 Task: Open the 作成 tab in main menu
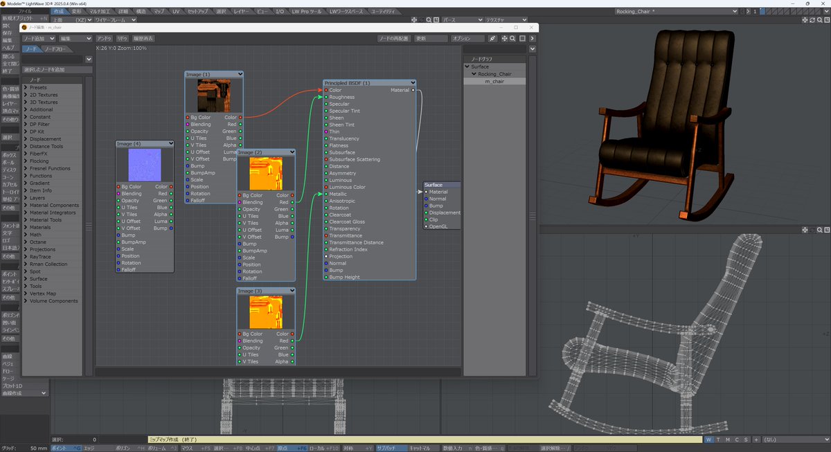(58, 12)
